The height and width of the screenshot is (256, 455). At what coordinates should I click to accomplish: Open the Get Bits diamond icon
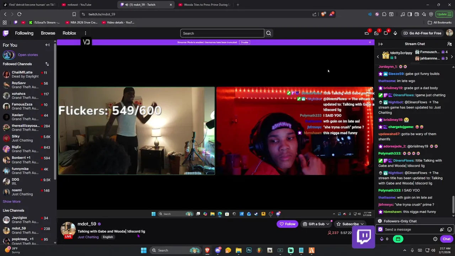(x=395, y=33)
